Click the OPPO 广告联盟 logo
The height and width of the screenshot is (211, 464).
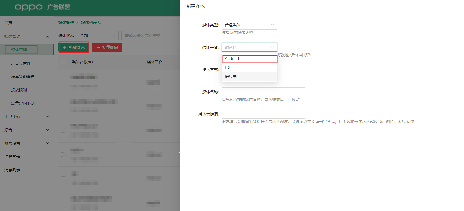click(x=42, y=7)
